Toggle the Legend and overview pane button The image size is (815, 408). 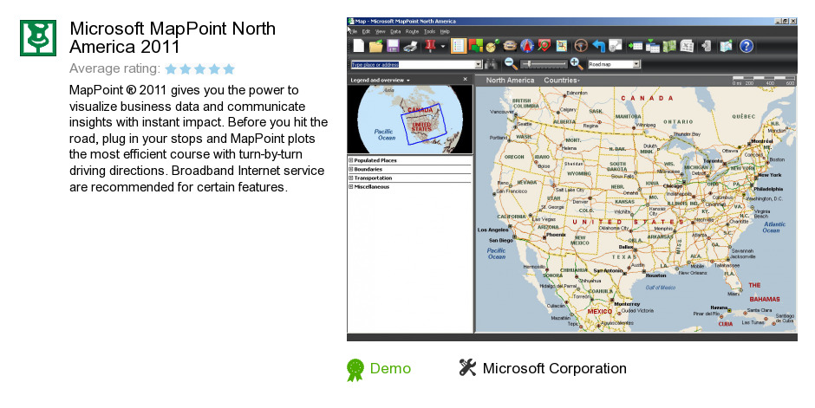[x=459, y=46]
